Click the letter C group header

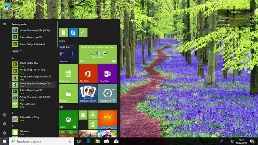tap(12, 126)
